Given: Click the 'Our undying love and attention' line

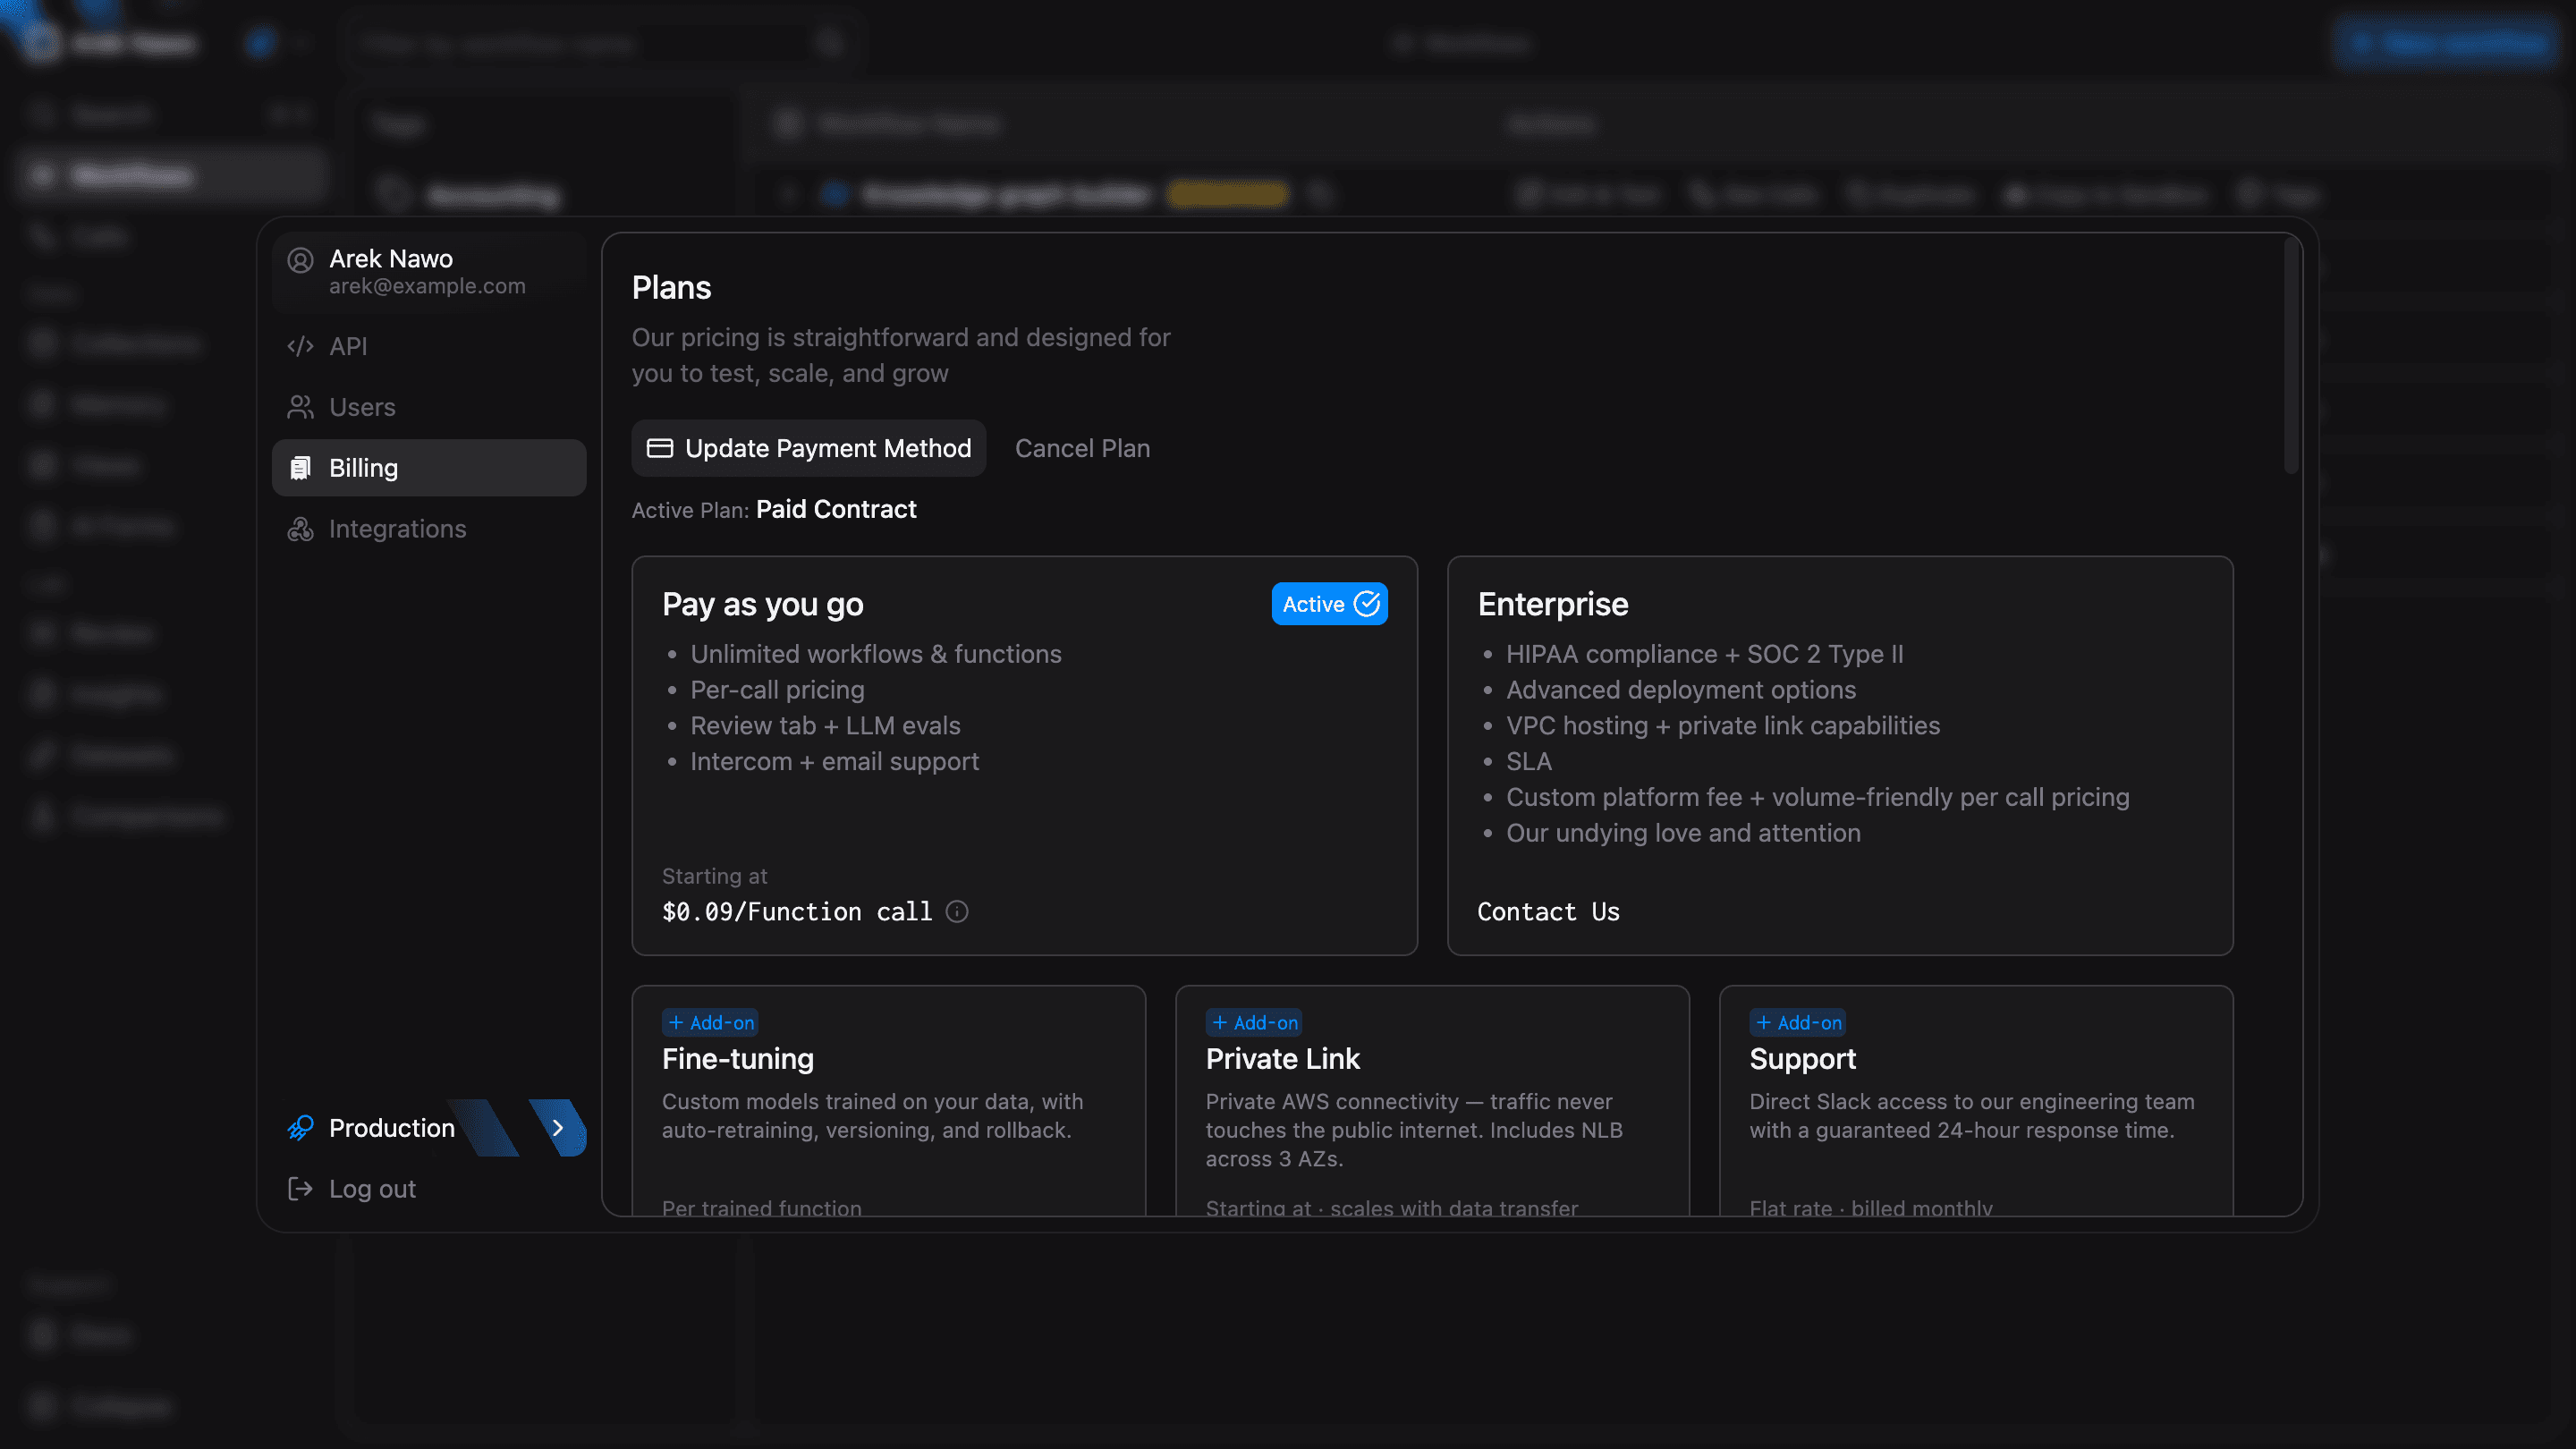Looking at the screenshot, I should click(1683, 833).
